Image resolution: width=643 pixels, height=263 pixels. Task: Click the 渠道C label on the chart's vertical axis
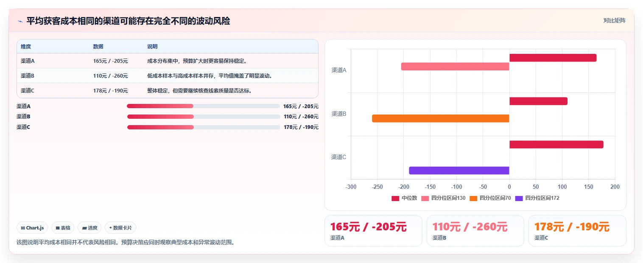click(x=339, y=157)
